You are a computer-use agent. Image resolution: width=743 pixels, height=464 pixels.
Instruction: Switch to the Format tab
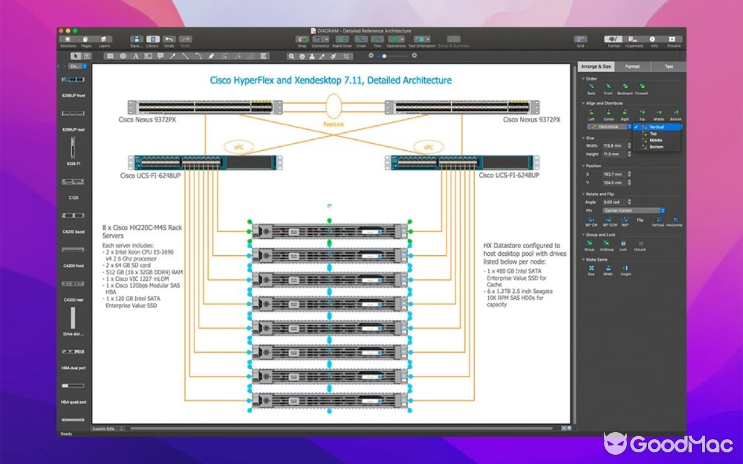point(632,67)
